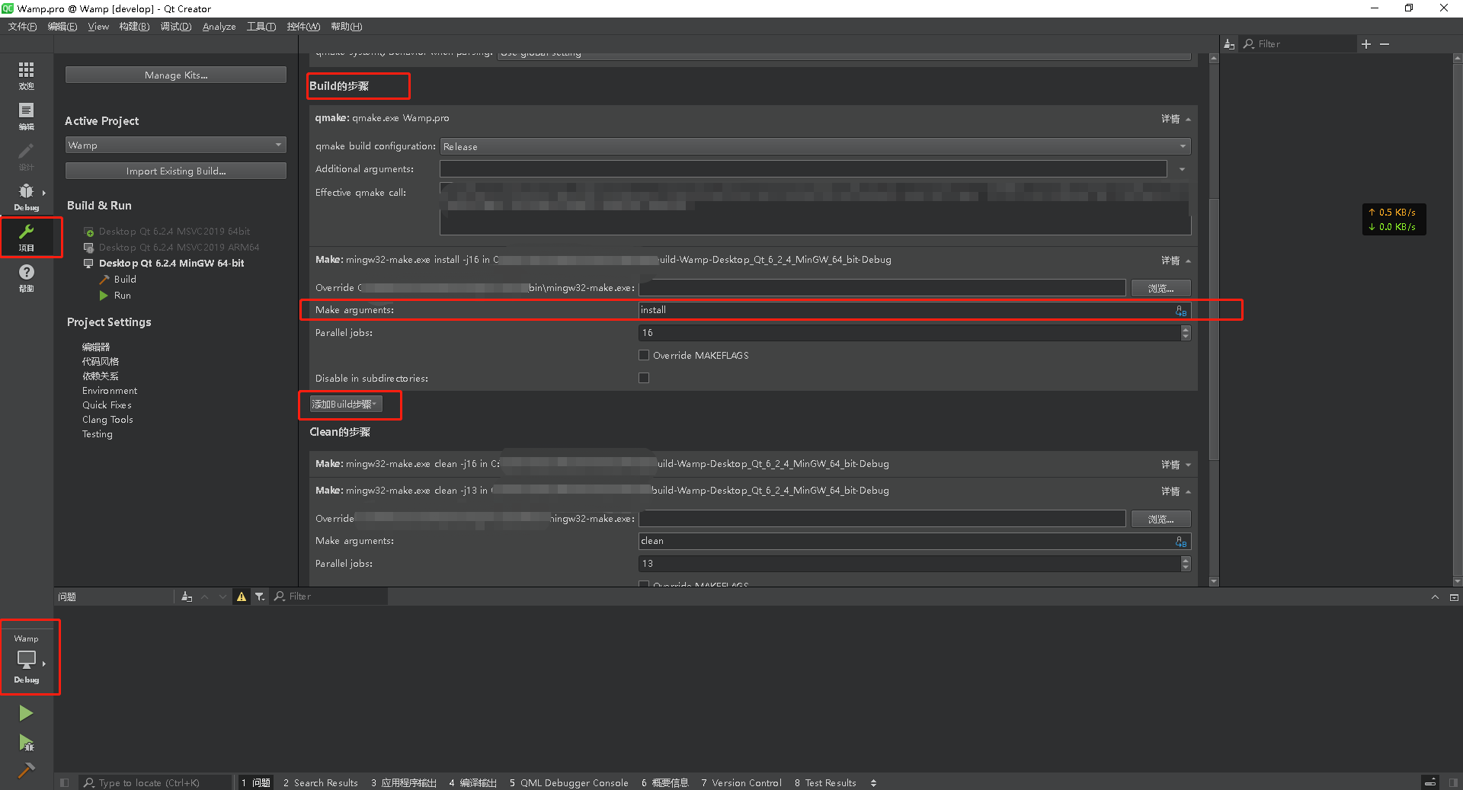1463x790 pixels.
Task: Switch to Version Control output tab
Action: pos(741,782)
